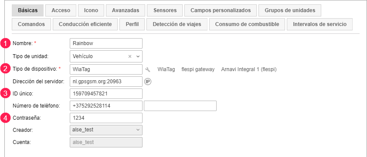This screenshot has height=157, width=367.
Task: Open the Creador dropdown
Action: pyautogui.click(x=106, y=130)
